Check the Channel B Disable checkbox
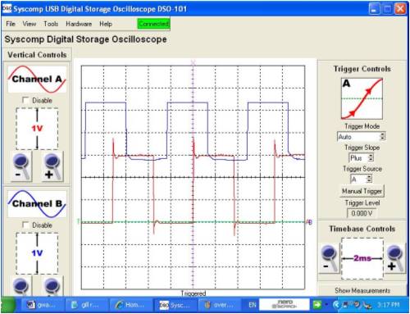 pyautogui.click(x=25, y=225)
